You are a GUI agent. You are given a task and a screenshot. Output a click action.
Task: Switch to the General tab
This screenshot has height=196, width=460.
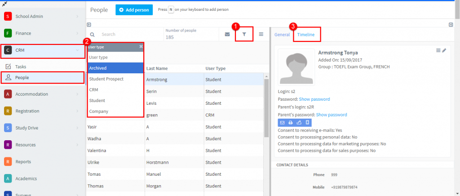282,35
